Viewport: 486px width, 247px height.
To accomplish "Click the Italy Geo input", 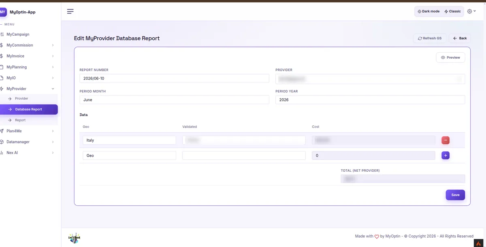I will pyautogui.click(x=129, y=140).
